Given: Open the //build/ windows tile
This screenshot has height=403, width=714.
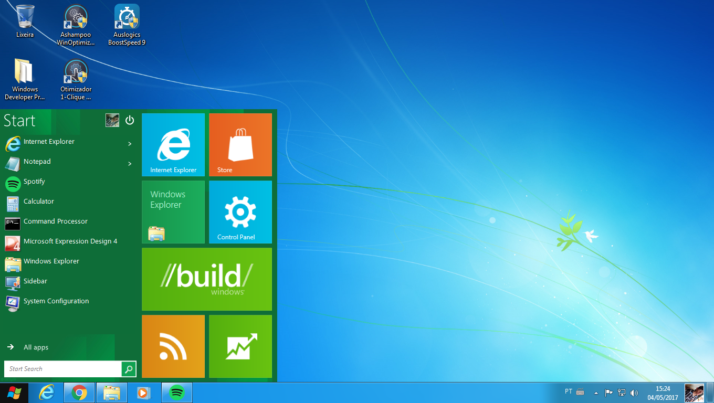Looking at the screenshot, I should point(207,279).
